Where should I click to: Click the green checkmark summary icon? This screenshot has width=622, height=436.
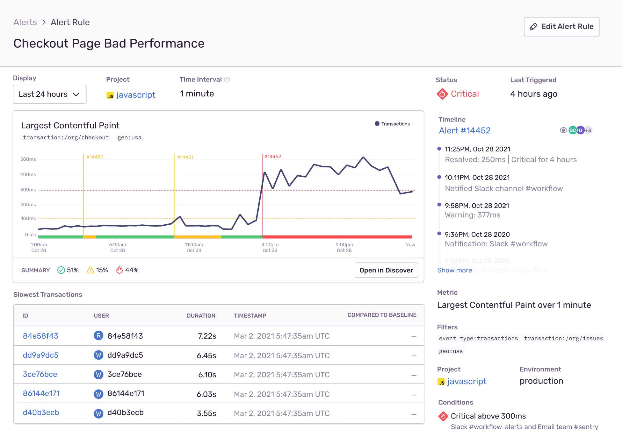pos(61,270)
